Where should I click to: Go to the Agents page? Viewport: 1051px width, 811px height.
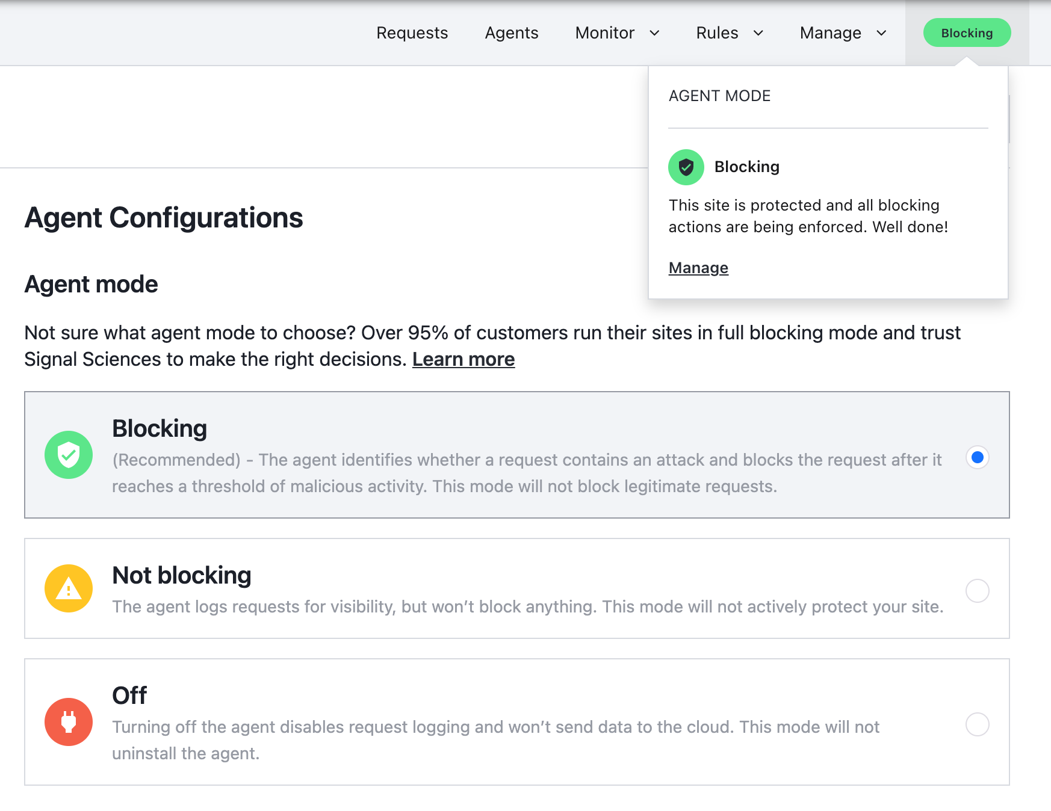pos(512,33)
